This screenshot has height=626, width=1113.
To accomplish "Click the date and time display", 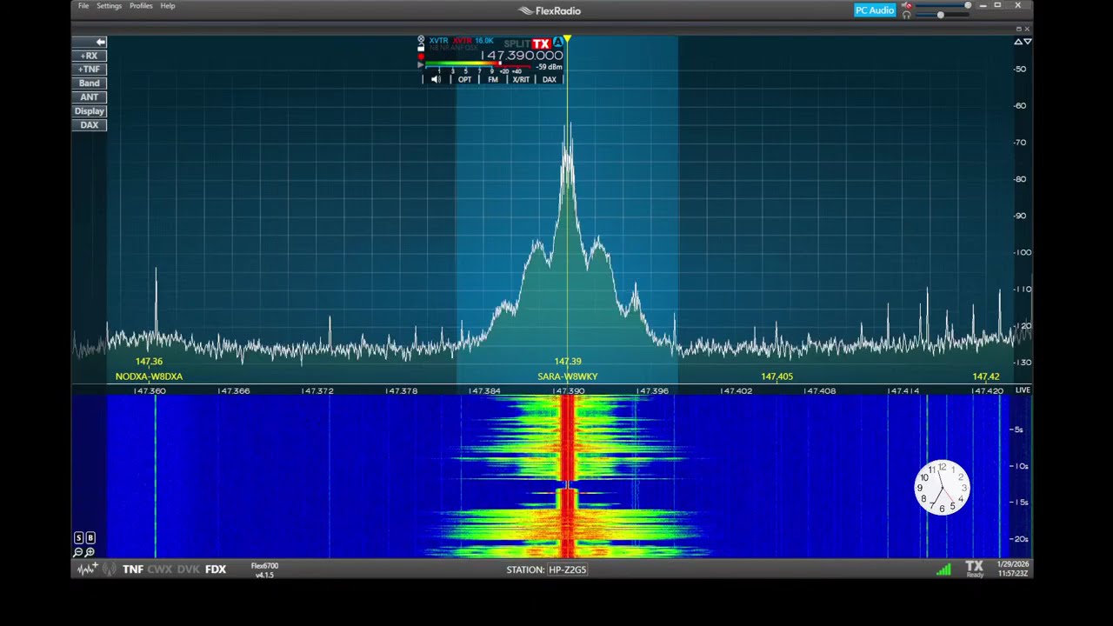I will (1012, 569).
